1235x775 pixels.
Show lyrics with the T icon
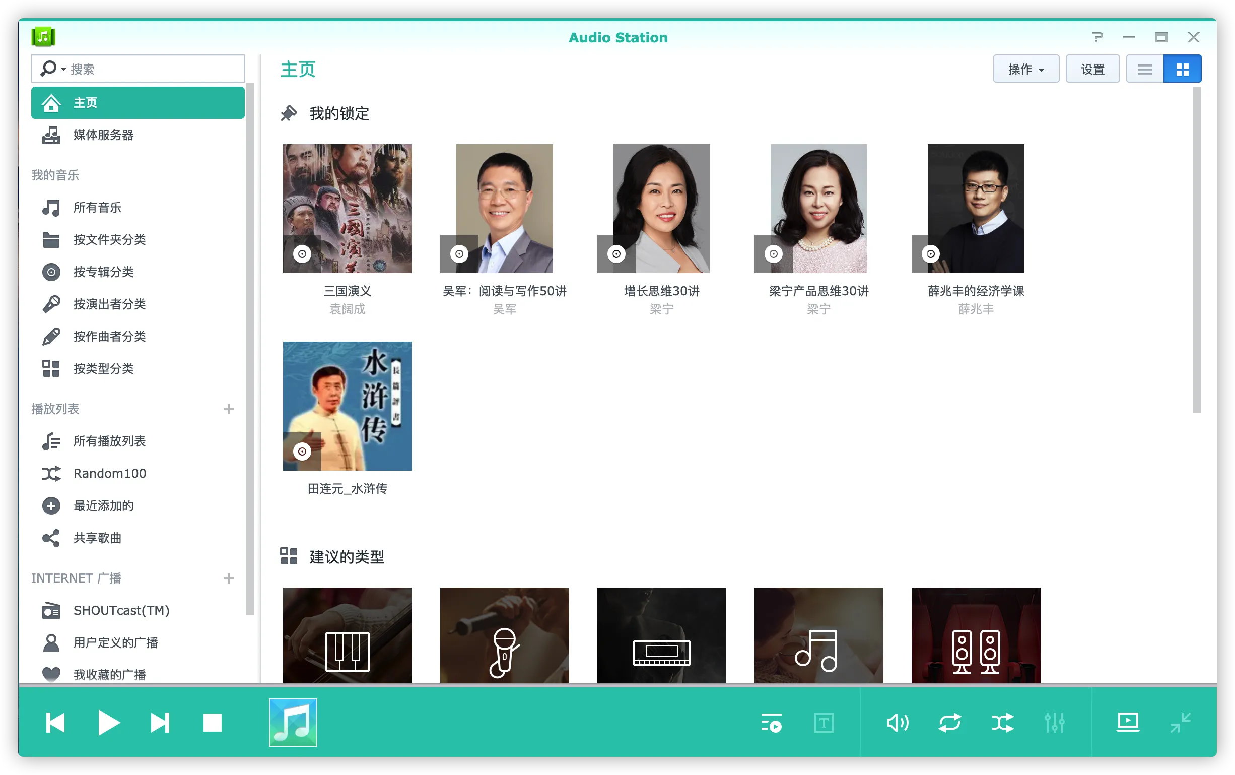(824, 723)
